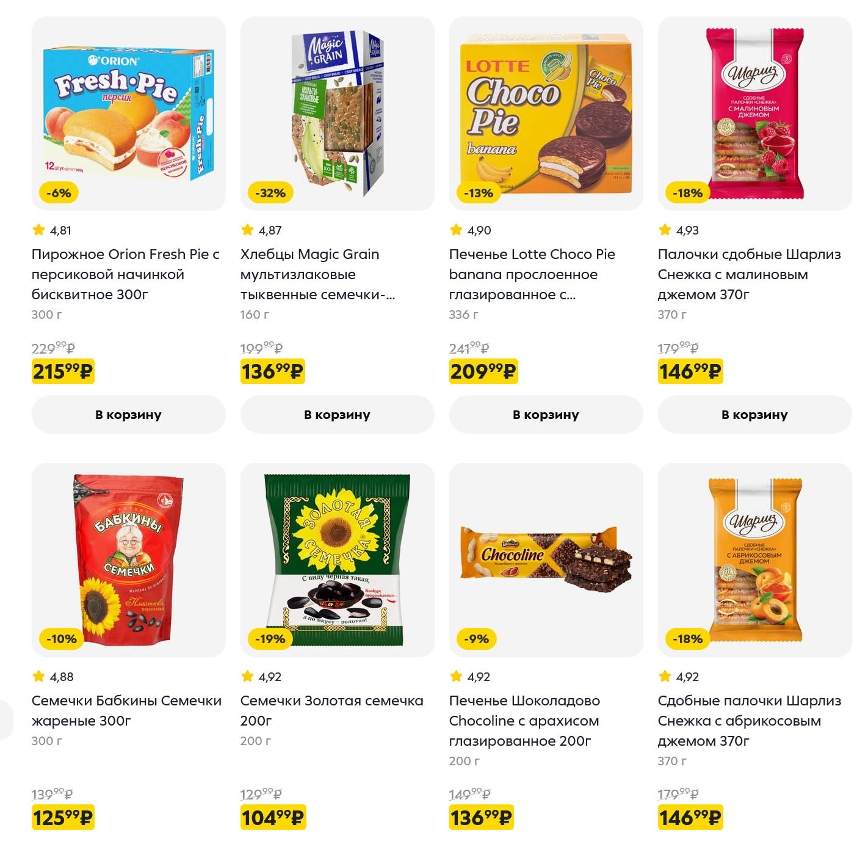Click the -32% discount badge
The height and width of the screenshot is (841, 868).
tap(270, 193)
